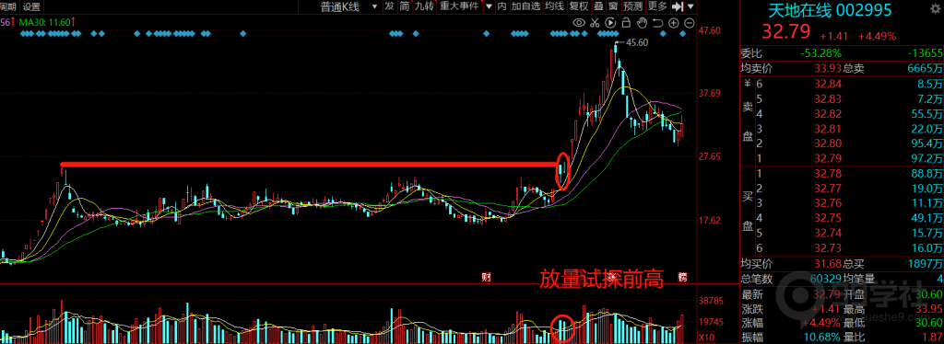Click the 预测 forecast button

[632, 6]
